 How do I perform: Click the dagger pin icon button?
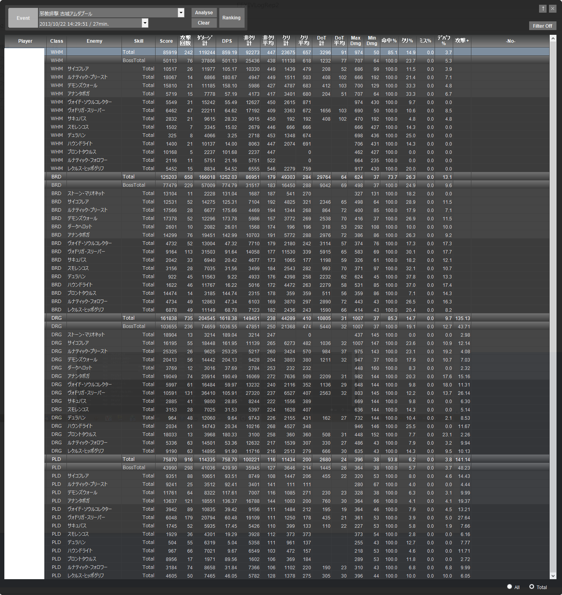(x=543, y=9)
